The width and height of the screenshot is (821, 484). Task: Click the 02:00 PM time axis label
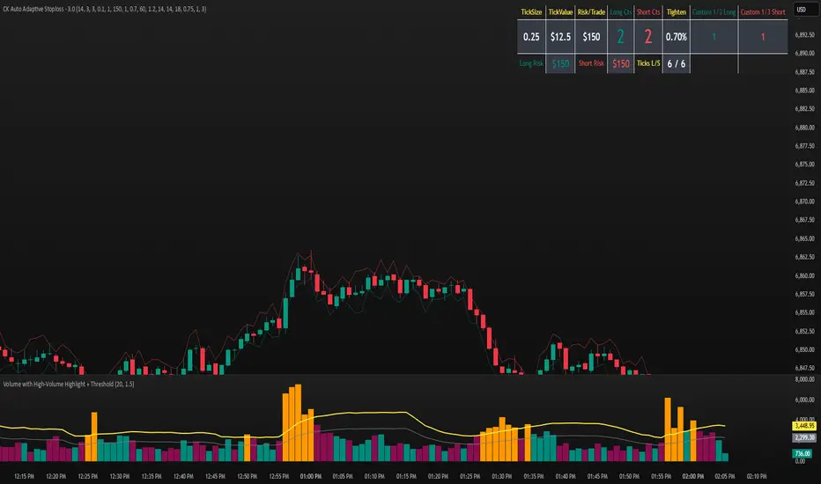(x=692, y=477)
